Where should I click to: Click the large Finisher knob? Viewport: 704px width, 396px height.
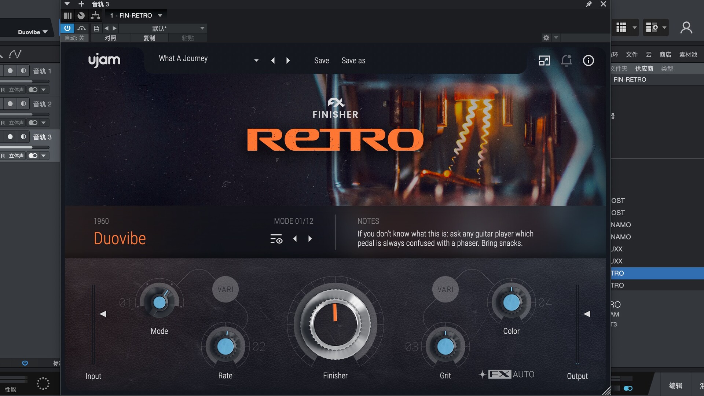pos(335,324)
